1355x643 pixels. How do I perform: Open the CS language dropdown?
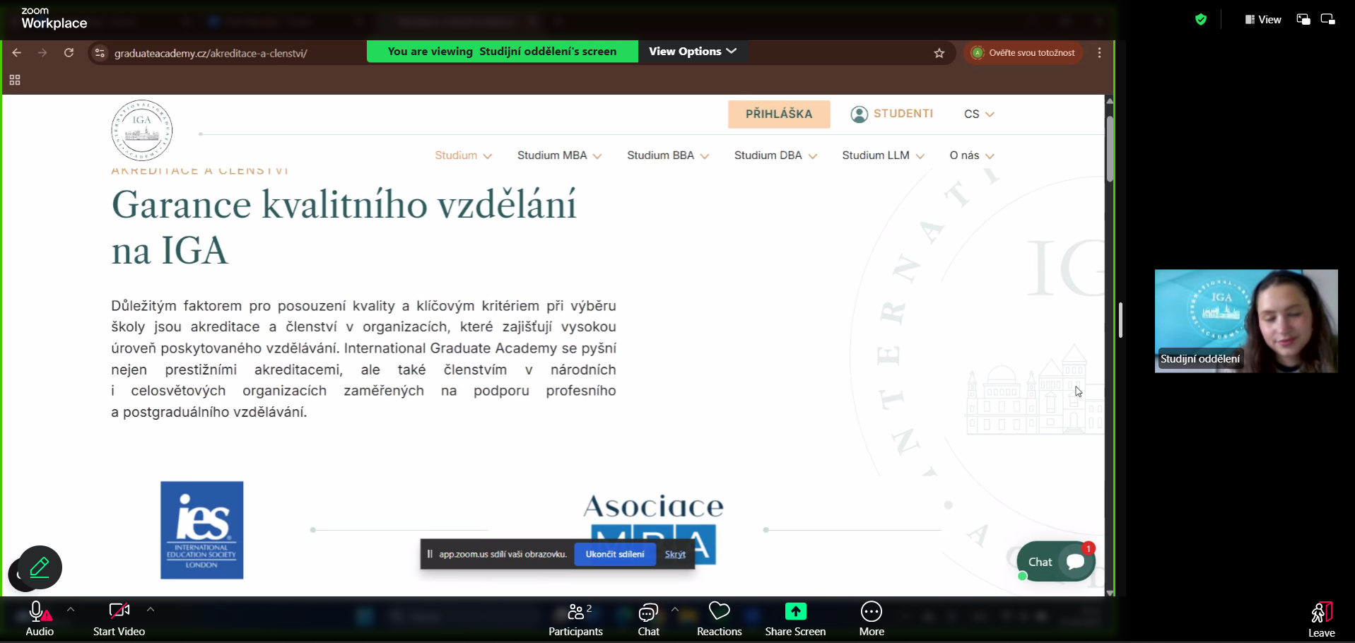point(978,114)
